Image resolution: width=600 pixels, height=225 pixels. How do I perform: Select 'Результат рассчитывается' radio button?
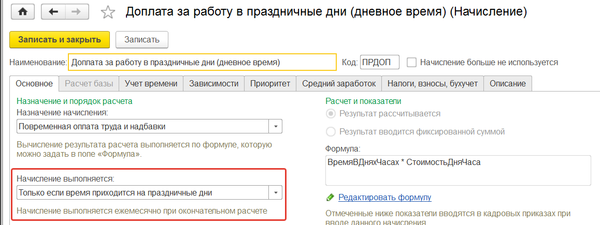[330, 114]
